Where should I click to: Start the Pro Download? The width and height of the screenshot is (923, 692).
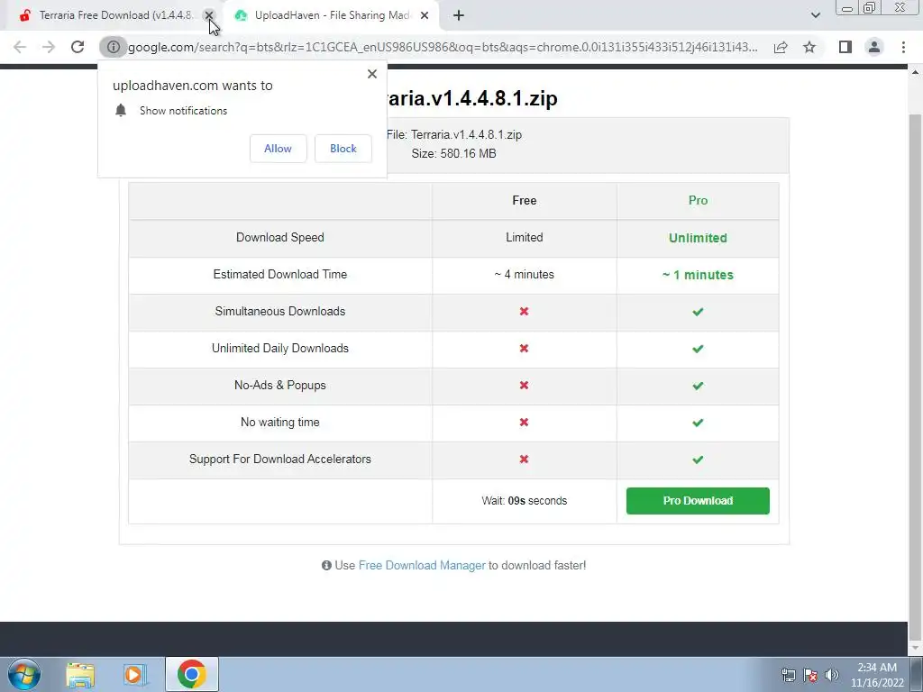(698, 501)
